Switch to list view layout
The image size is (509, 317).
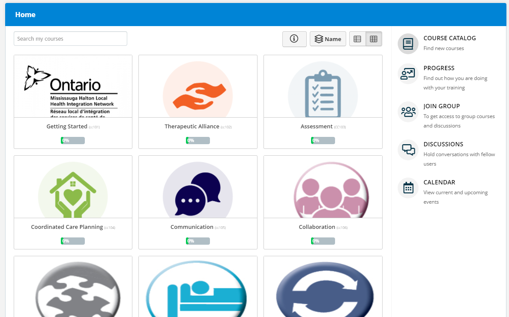point(357,39)
